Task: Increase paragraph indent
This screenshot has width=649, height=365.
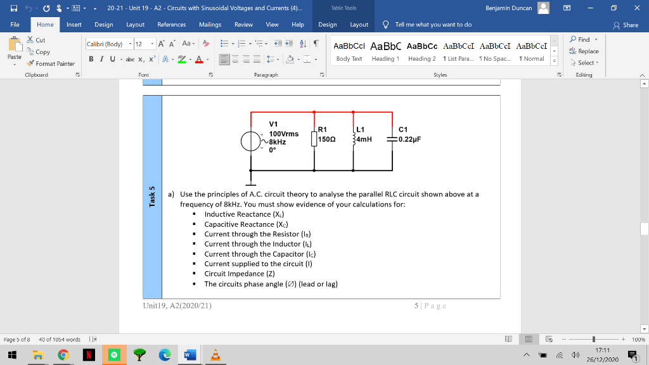Action: point(289,44)
